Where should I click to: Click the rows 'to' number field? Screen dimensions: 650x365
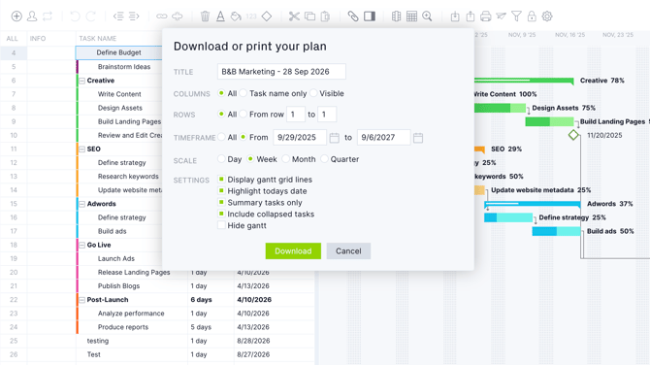327,115
